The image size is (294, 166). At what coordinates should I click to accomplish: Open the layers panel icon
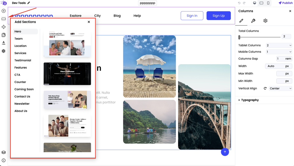click(4, 153)
